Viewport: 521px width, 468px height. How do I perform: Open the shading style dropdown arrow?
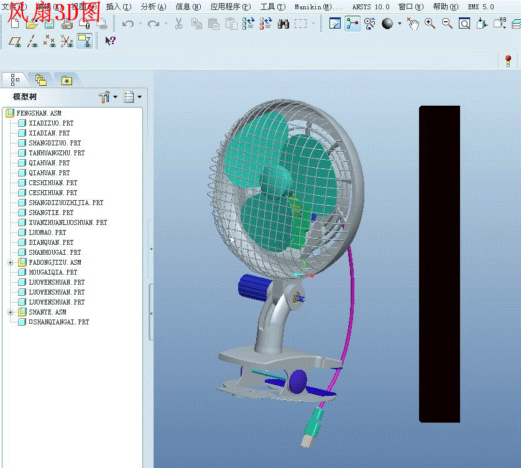[x=400, y=24]
